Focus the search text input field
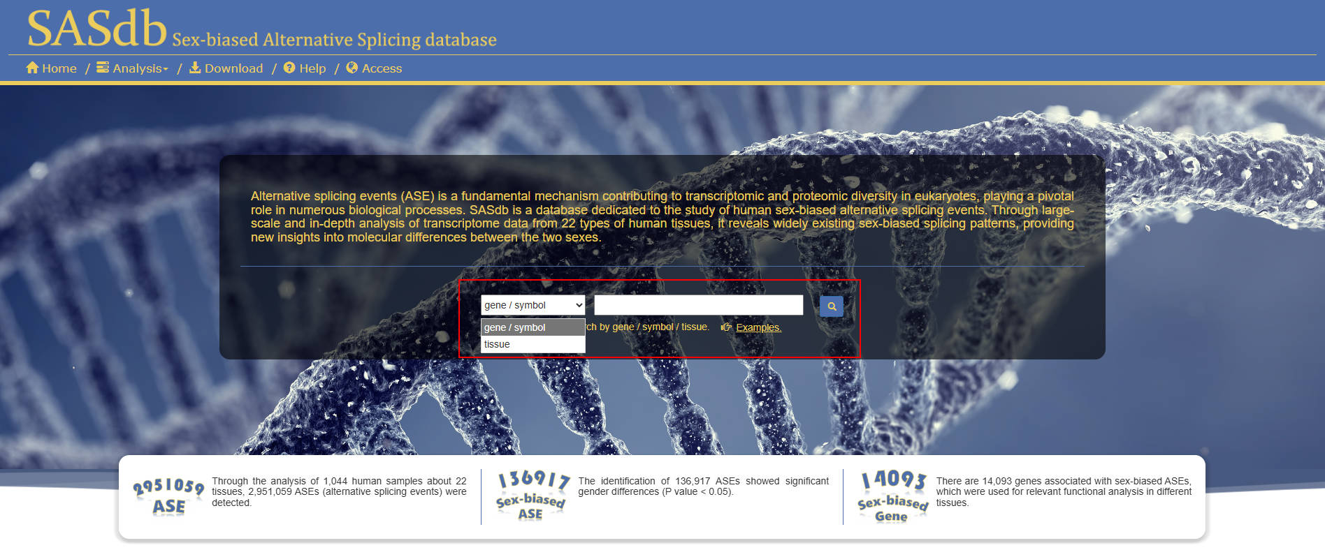 pyautogui.click(x=698, y=305)
